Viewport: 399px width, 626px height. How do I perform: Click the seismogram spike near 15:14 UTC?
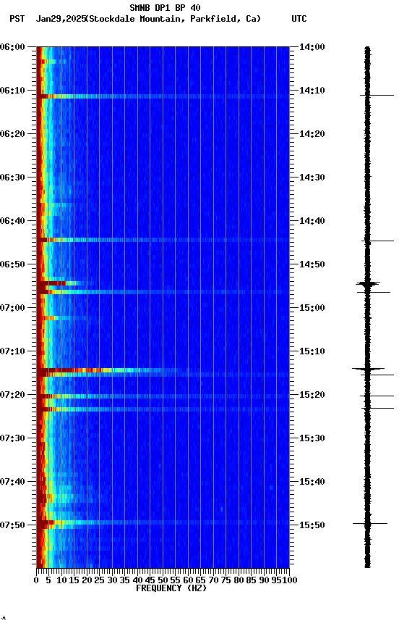coord(368,369)
